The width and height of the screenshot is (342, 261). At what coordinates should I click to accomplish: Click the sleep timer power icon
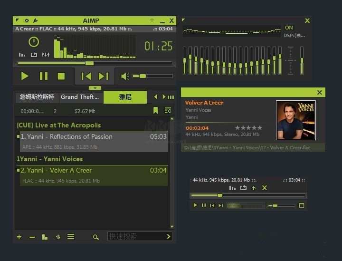(x=34, y=42)
